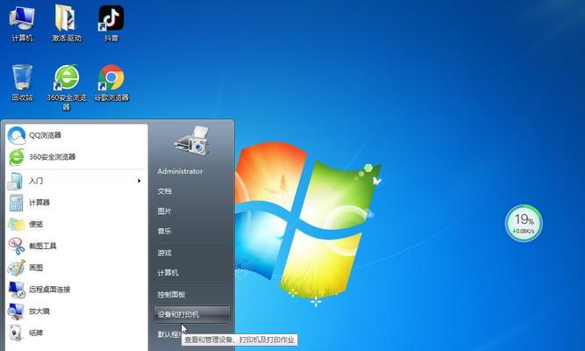Open 控制面板 in the Start menu

171,294
